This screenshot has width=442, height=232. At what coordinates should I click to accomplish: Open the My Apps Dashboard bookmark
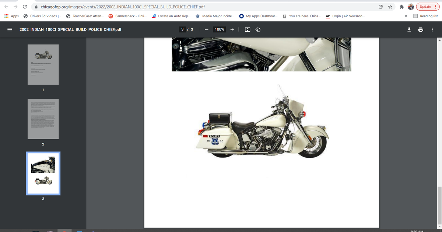pos(258,16)
